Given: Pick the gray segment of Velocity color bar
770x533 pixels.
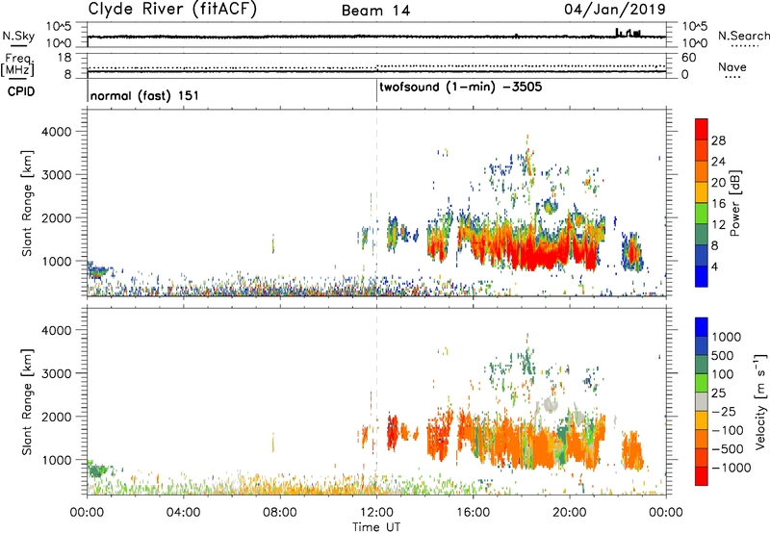Looking at the screenshot, I should pos(702,402).
